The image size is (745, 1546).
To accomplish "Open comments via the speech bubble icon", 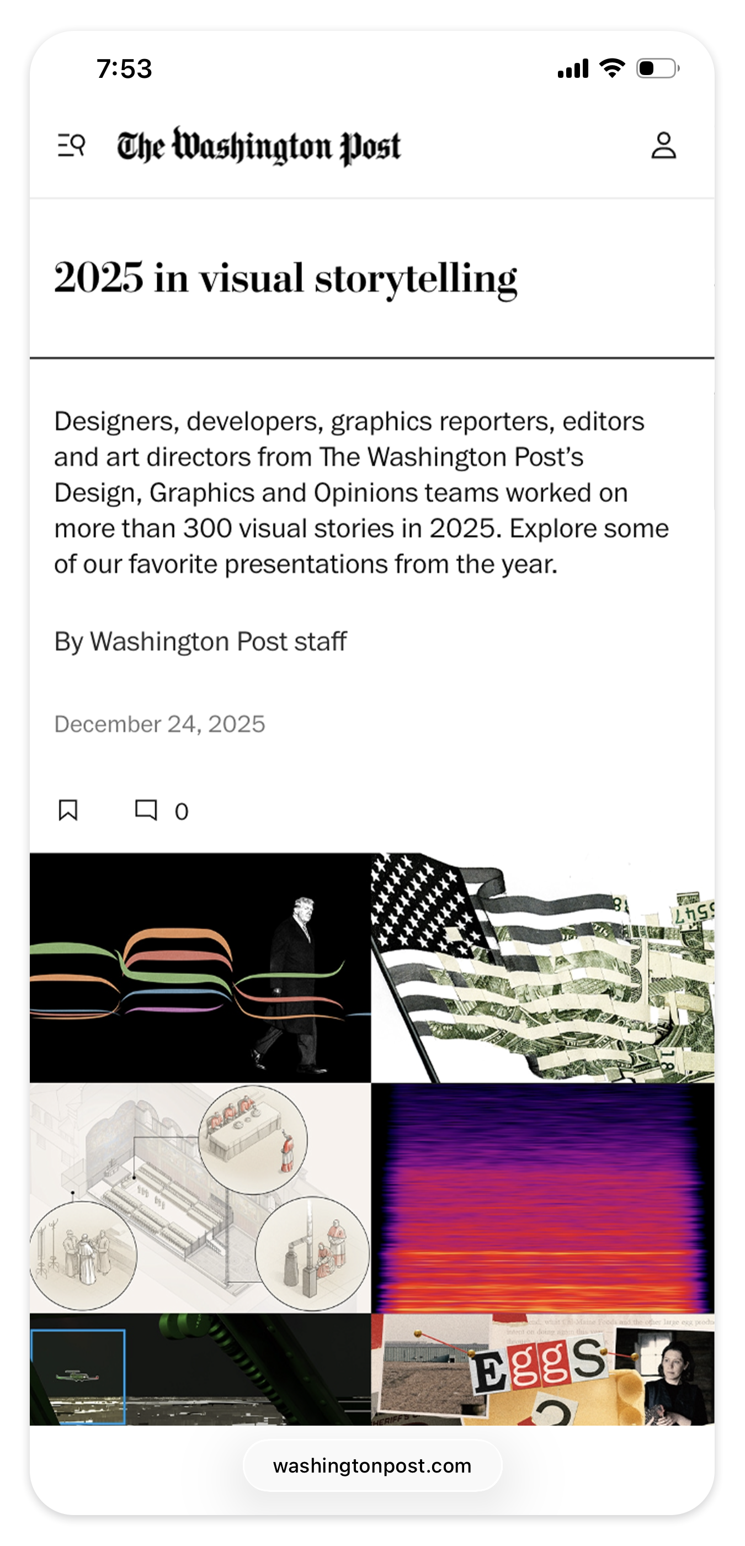I will click(x=146, y=810).
